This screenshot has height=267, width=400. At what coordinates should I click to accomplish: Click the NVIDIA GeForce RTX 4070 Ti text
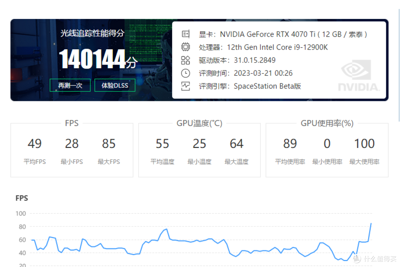point(268,34)
